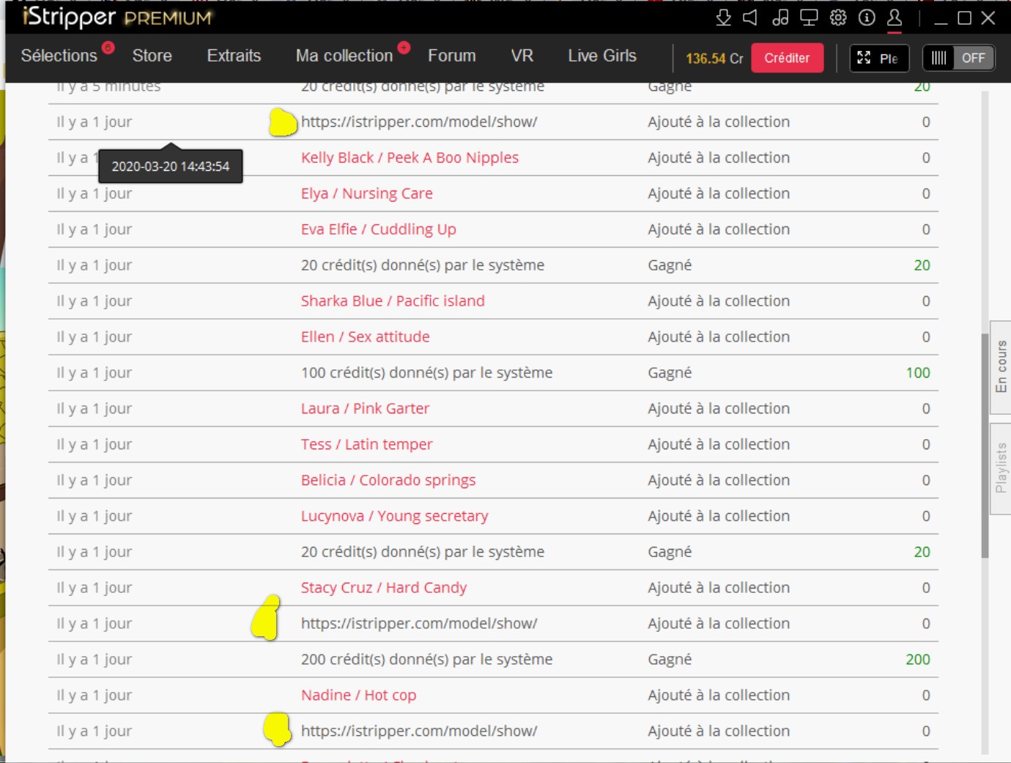Open the downloads icon in title bar

point(723,18)
